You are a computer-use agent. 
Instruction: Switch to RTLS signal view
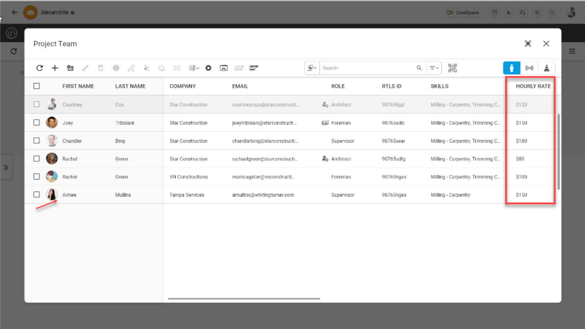[529, 68]
